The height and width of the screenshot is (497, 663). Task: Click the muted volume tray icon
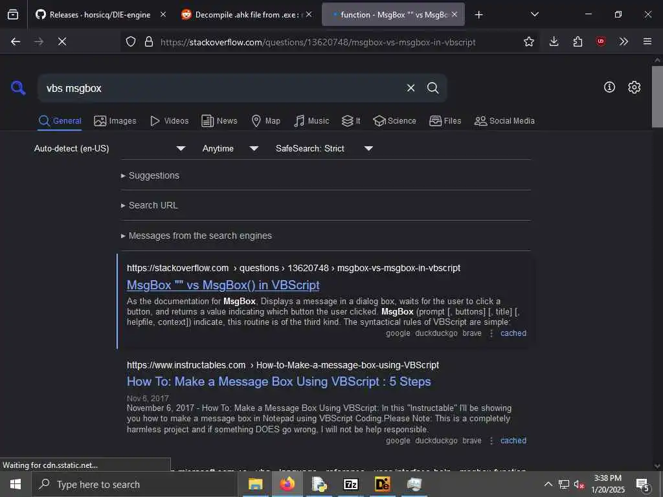click(x=579, y=484)
